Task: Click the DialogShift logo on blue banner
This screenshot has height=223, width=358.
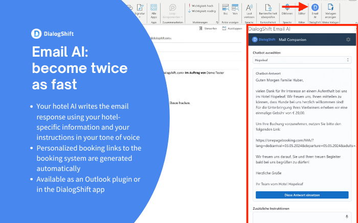Action: 52,34
